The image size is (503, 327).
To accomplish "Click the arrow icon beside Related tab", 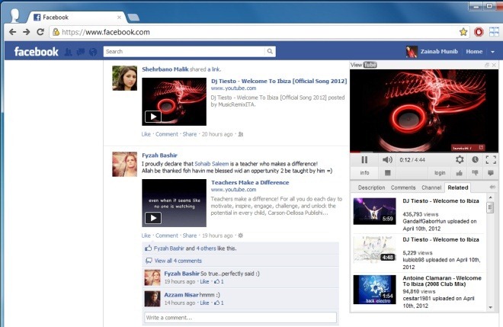I will [x=492, y=187].
